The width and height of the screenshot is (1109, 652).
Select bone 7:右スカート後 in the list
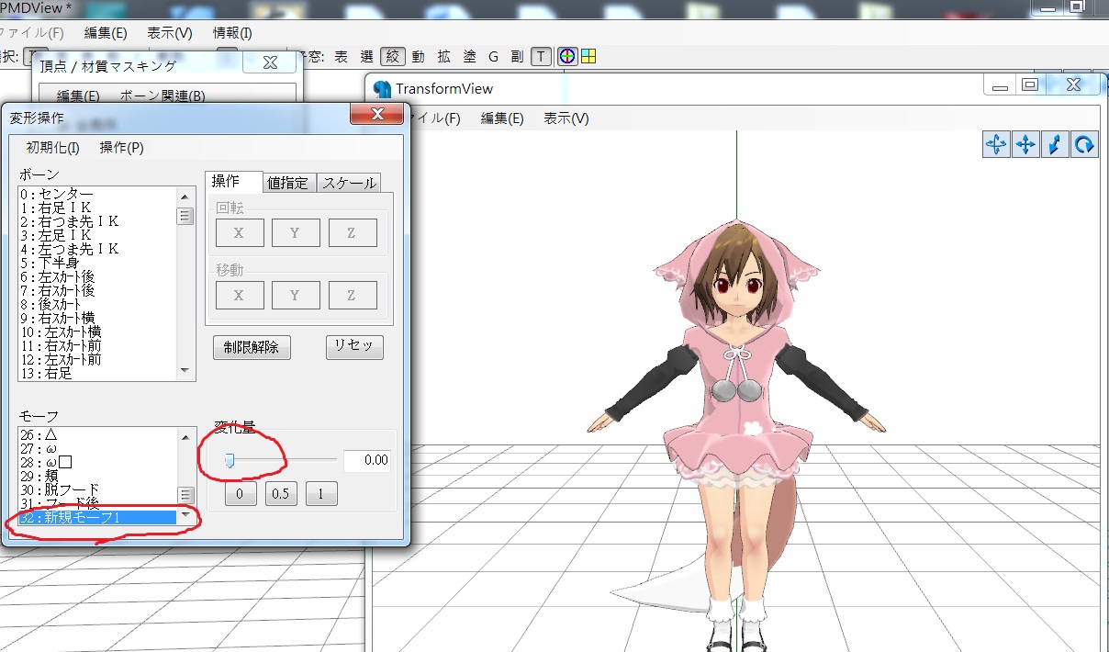(96, 290)
